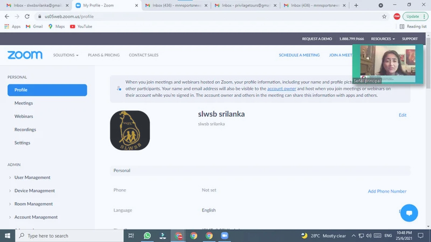Expand the User Management section
Viewport: 431px width, 242px height.
coord(32,177)
